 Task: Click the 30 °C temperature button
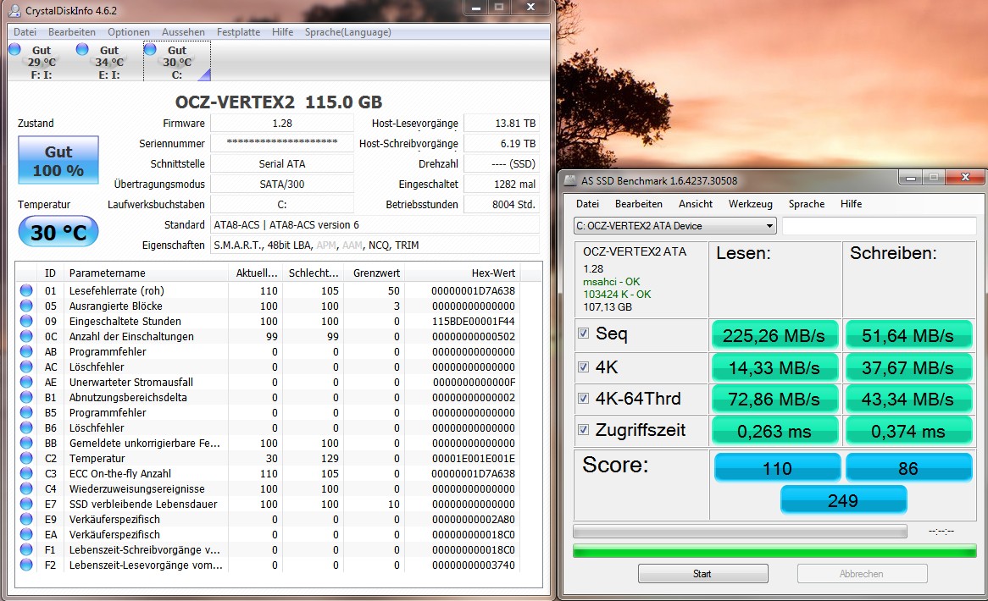point(58,232)
